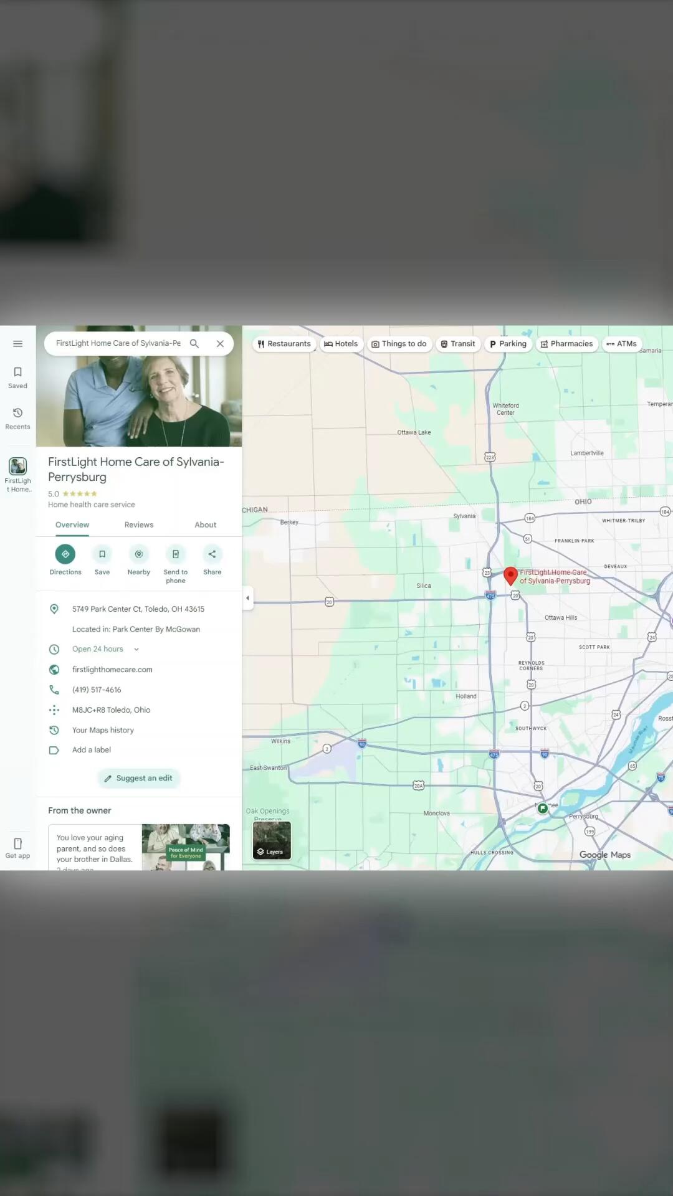The image size is (673, 1196).
Task: Click the address location pin icon
Action: 54,609
